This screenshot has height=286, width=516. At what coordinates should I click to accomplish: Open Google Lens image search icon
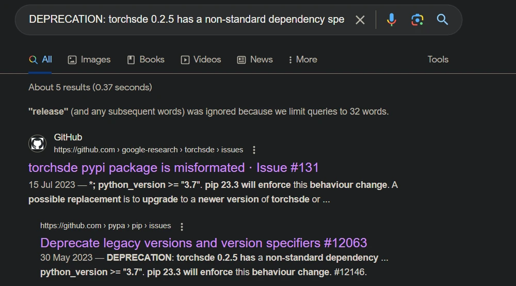[417, 20]
